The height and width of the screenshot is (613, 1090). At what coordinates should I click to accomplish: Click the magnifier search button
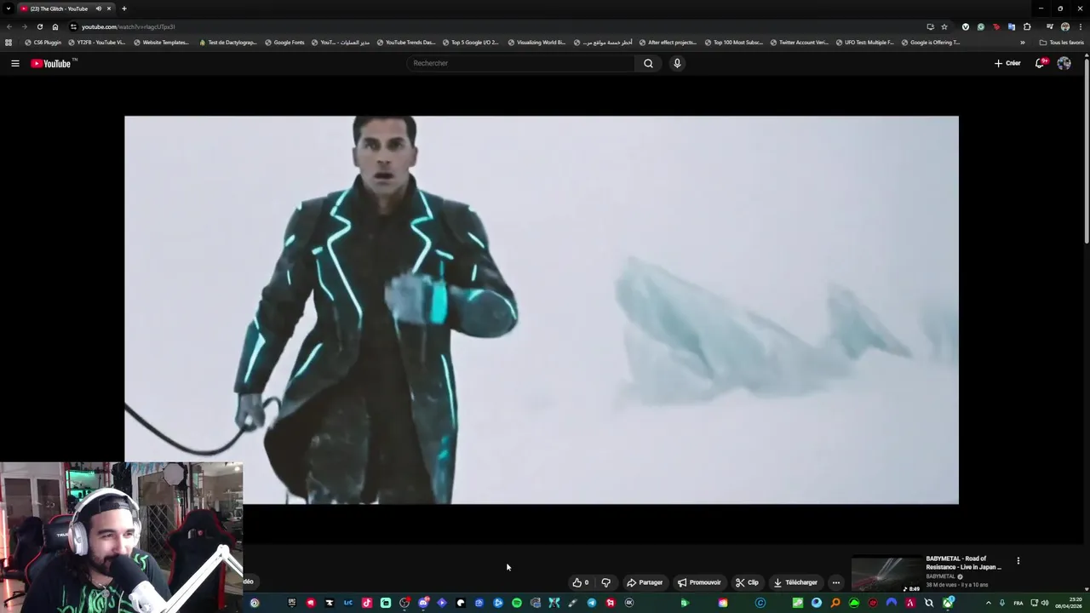pos(648,63)
